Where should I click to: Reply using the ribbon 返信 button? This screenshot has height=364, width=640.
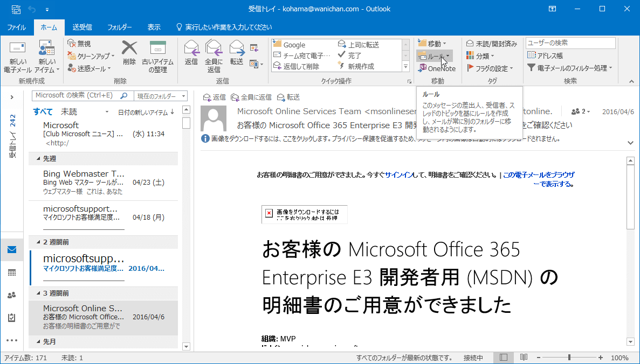click(191, 53)
